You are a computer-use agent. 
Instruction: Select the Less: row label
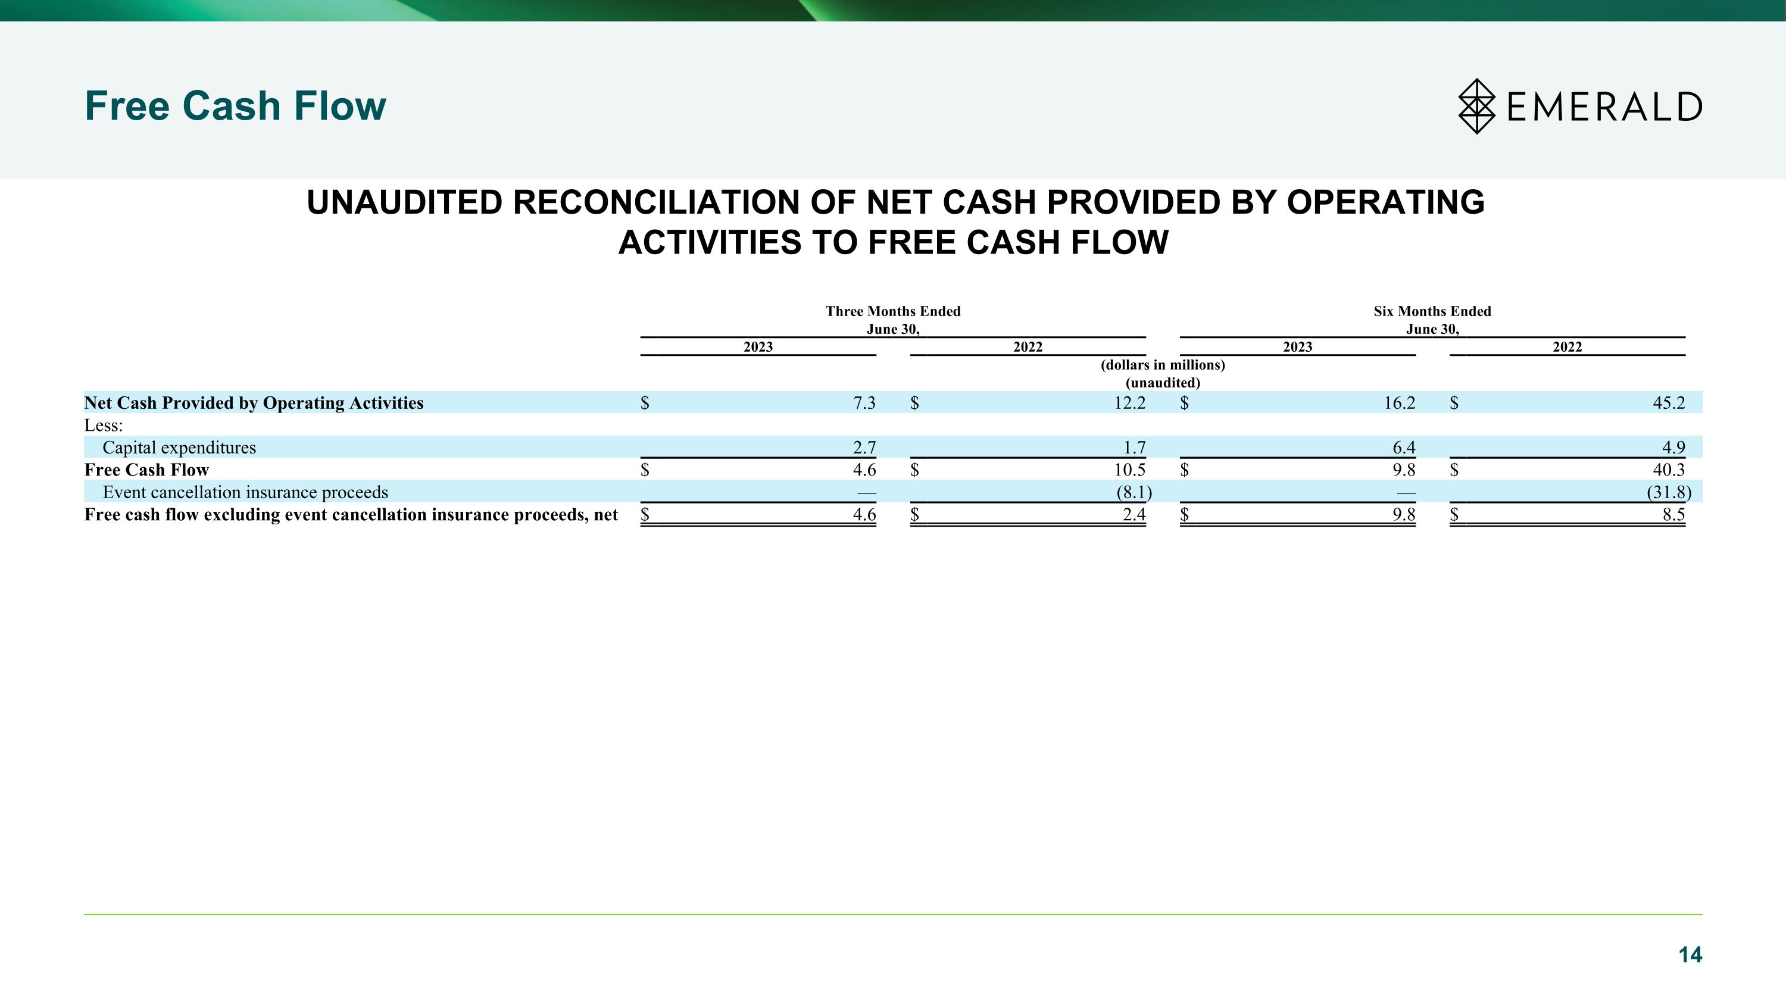coord(104,426)
